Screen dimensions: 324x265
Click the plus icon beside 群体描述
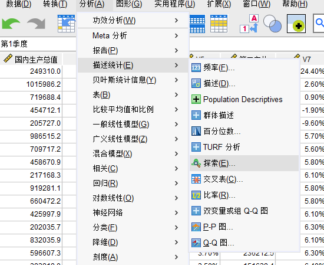click(x=196, y=115)
